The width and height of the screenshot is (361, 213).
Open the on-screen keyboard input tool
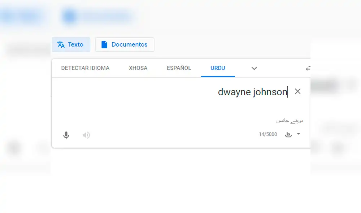(288, 134)
